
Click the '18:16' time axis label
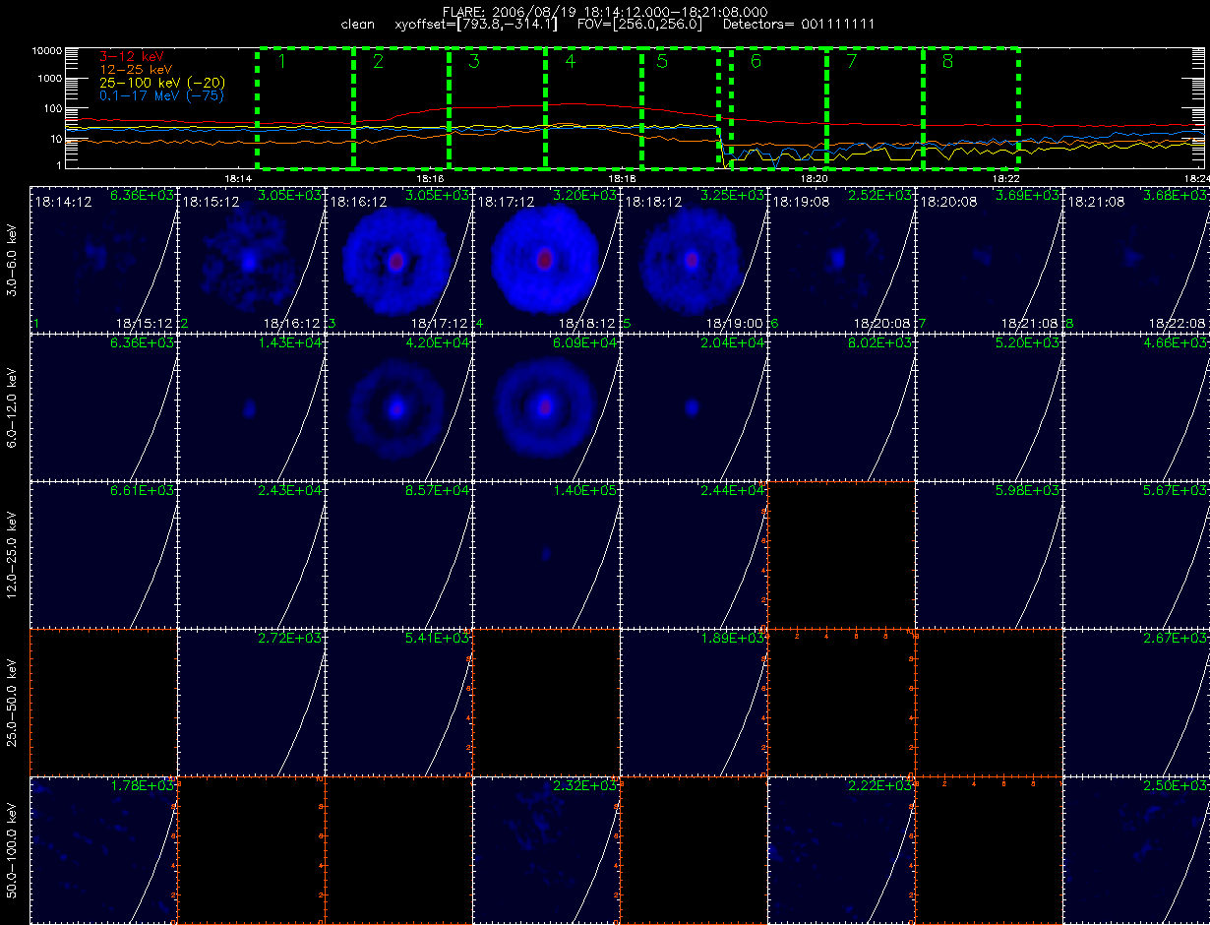pyautogui.click(x=431, y=179)
